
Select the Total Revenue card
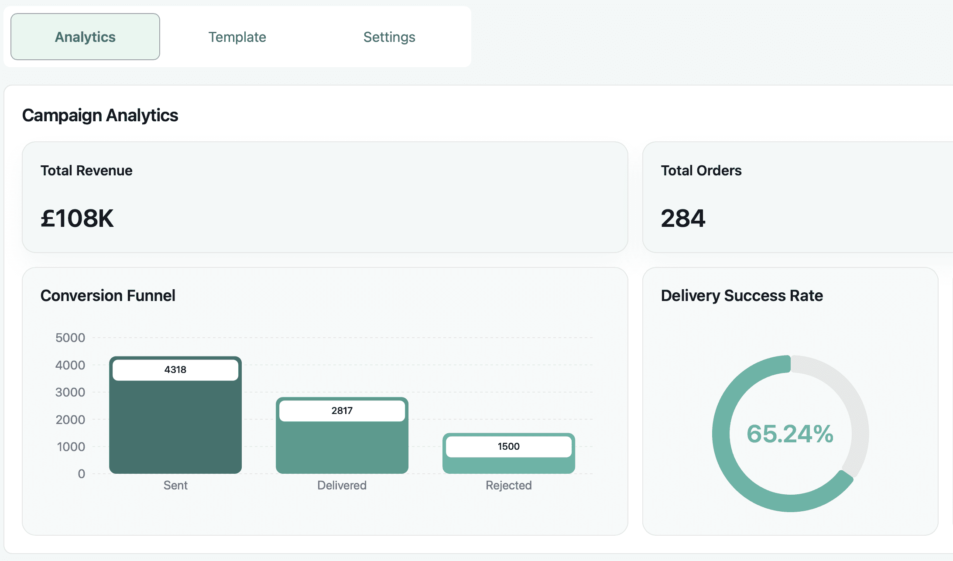[x=325, y=197]
